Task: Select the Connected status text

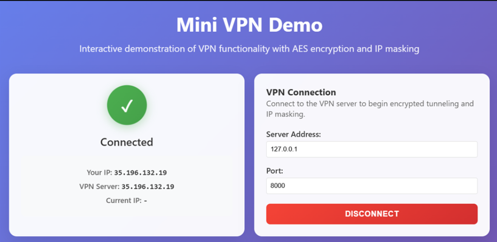Action: pos(127,142)
